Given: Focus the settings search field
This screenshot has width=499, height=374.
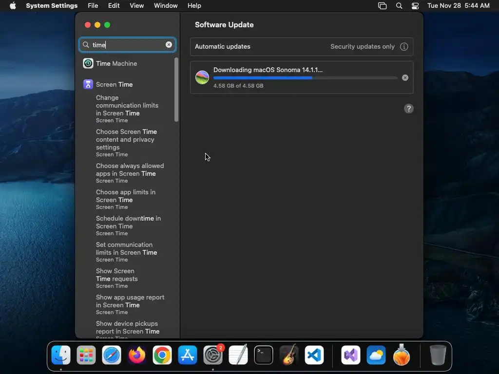Looking at the screenshot, I should (x=127, y=45).
